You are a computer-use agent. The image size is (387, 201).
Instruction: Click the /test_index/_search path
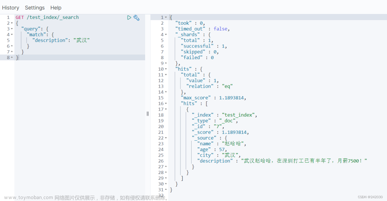[x=53, y=17]
